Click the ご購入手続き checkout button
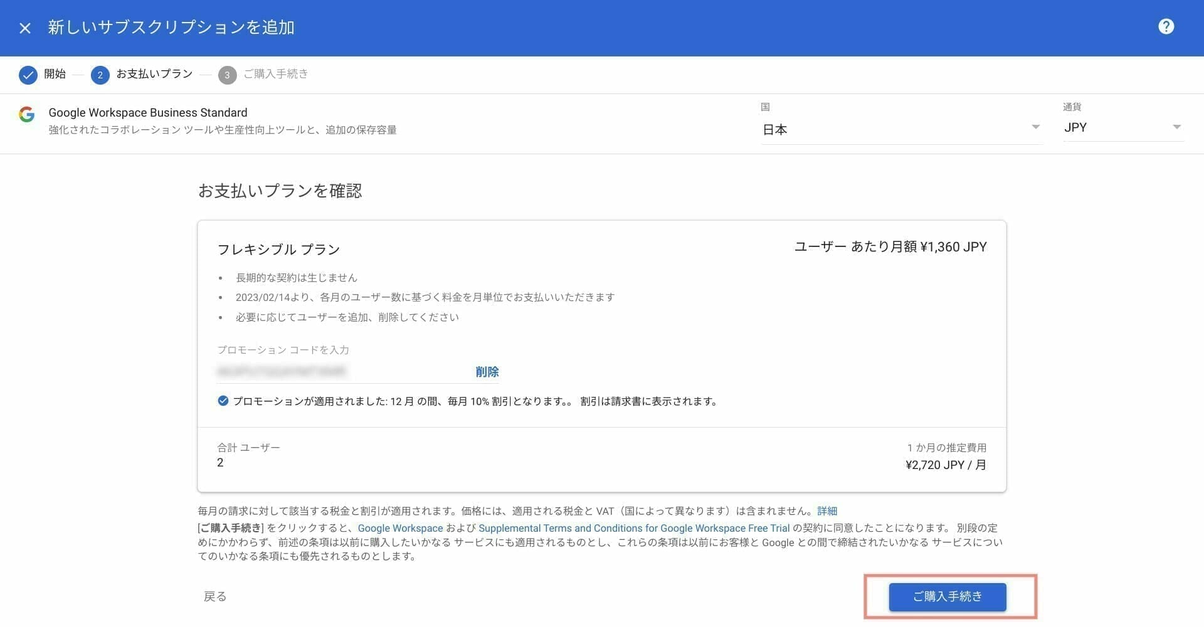The height and width of the screenshot is (627, 1204). [x=948, y=597]
